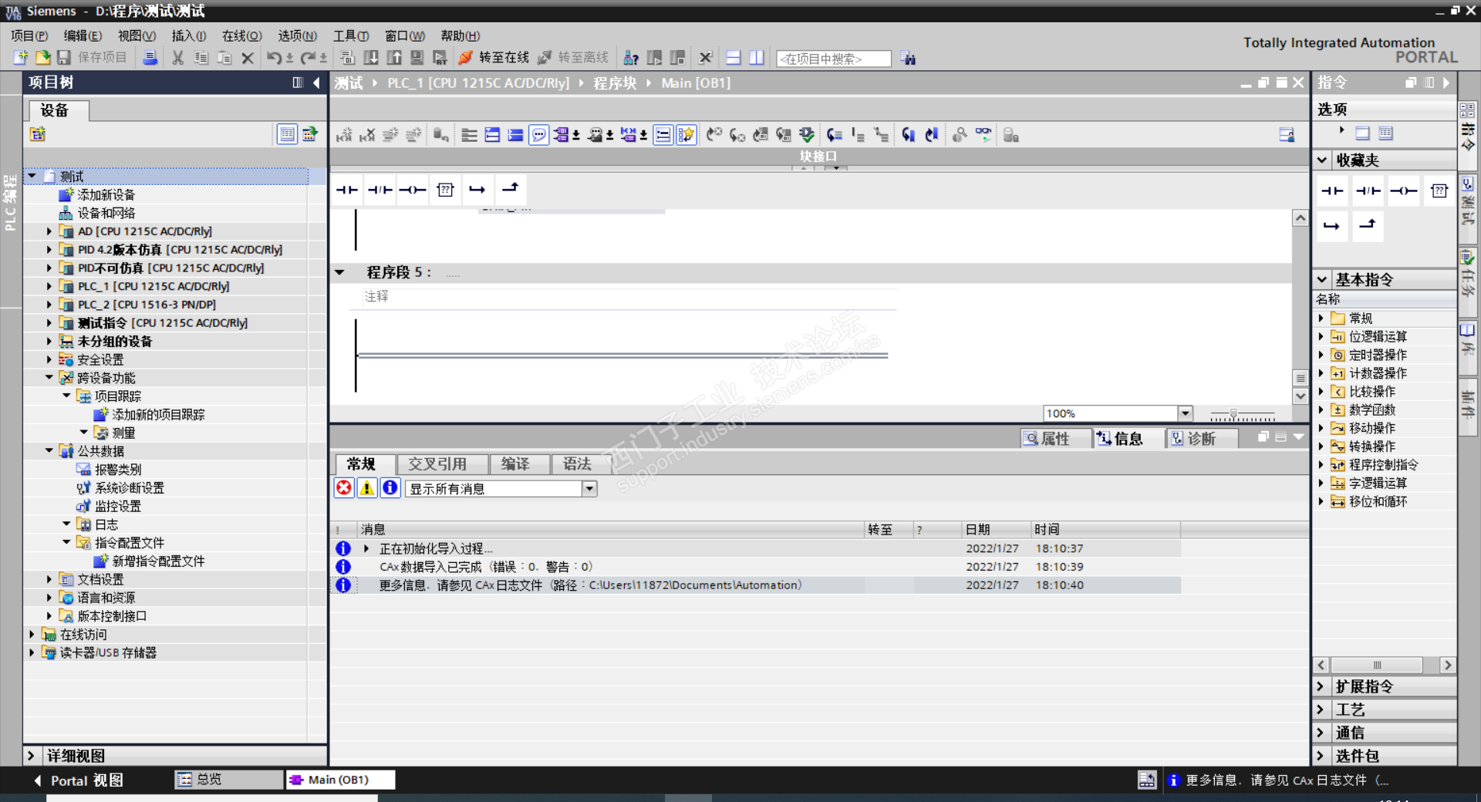This screenshot has width=1481, height=802.
Task: Switch to the 编译 tab
Action: click(520, 463)
